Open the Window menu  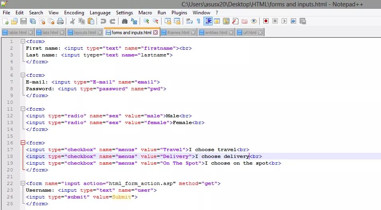201,13
